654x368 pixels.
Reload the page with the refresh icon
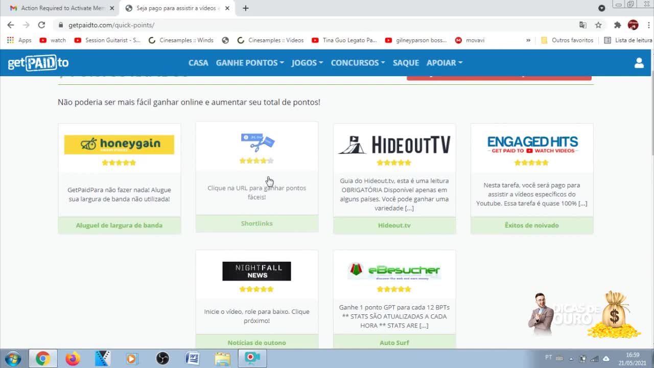click(41, 25)
